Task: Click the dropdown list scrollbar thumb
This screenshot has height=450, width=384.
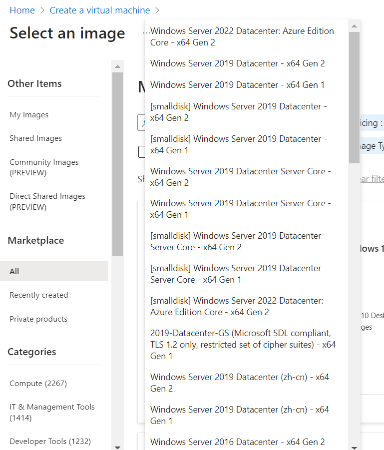Action: pyautogui.click(x=354, y=97)
